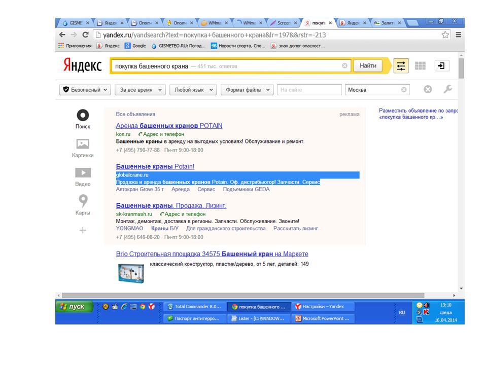Viewport: 487px width, 365px height.
Task: Click the volume tray icon
Action: tap(427, 305)
